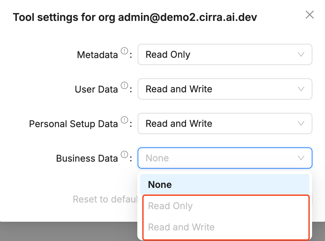
Task: Click the Personal Setup Data label text
Action: click(x=73, y=124)
